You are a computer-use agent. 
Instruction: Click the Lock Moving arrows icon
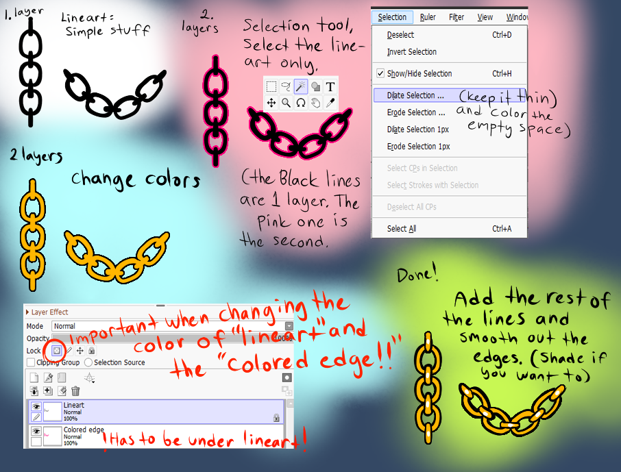click(80, 351)
